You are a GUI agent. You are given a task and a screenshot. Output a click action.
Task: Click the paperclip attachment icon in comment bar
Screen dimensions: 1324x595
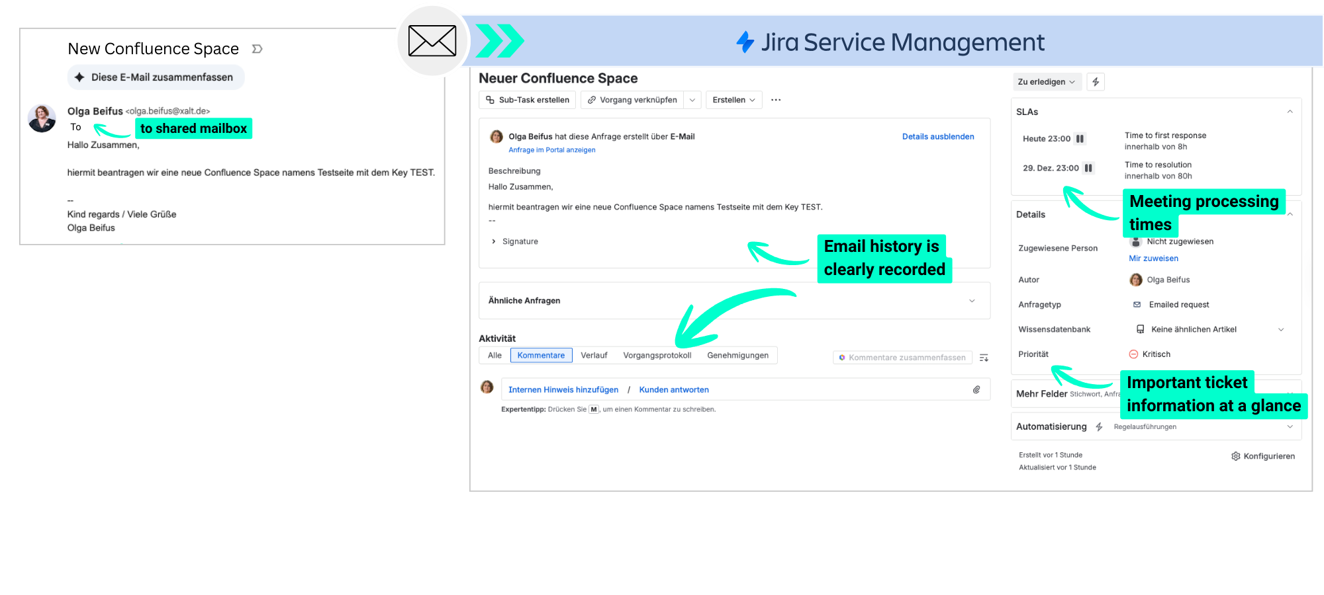pos(976,389)
